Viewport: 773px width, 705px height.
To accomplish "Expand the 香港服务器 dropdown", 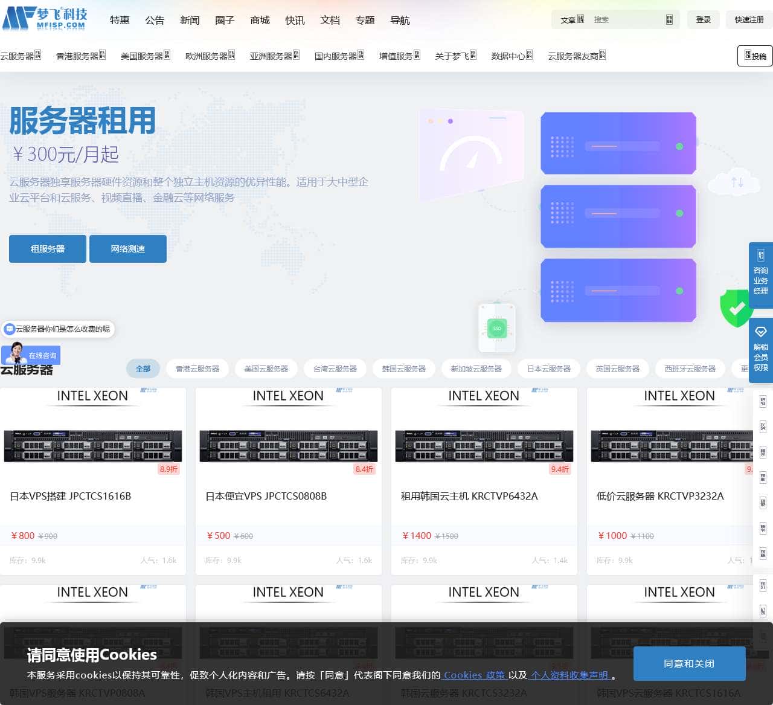I will tap(81, 56).
